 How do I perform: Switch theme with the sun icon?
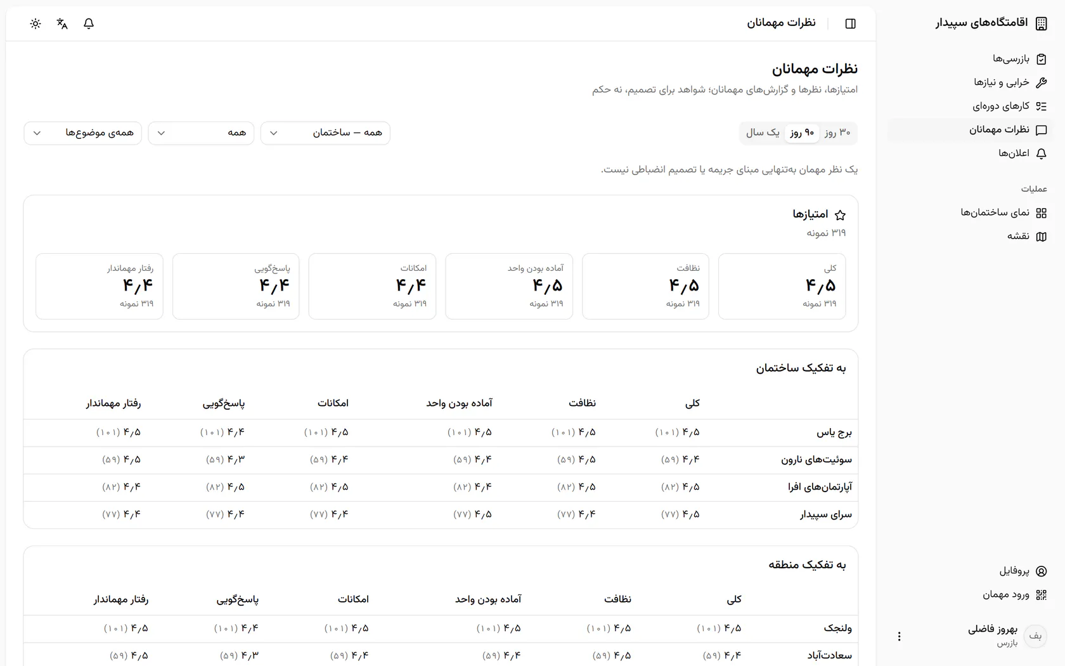(x=35, y=23)
